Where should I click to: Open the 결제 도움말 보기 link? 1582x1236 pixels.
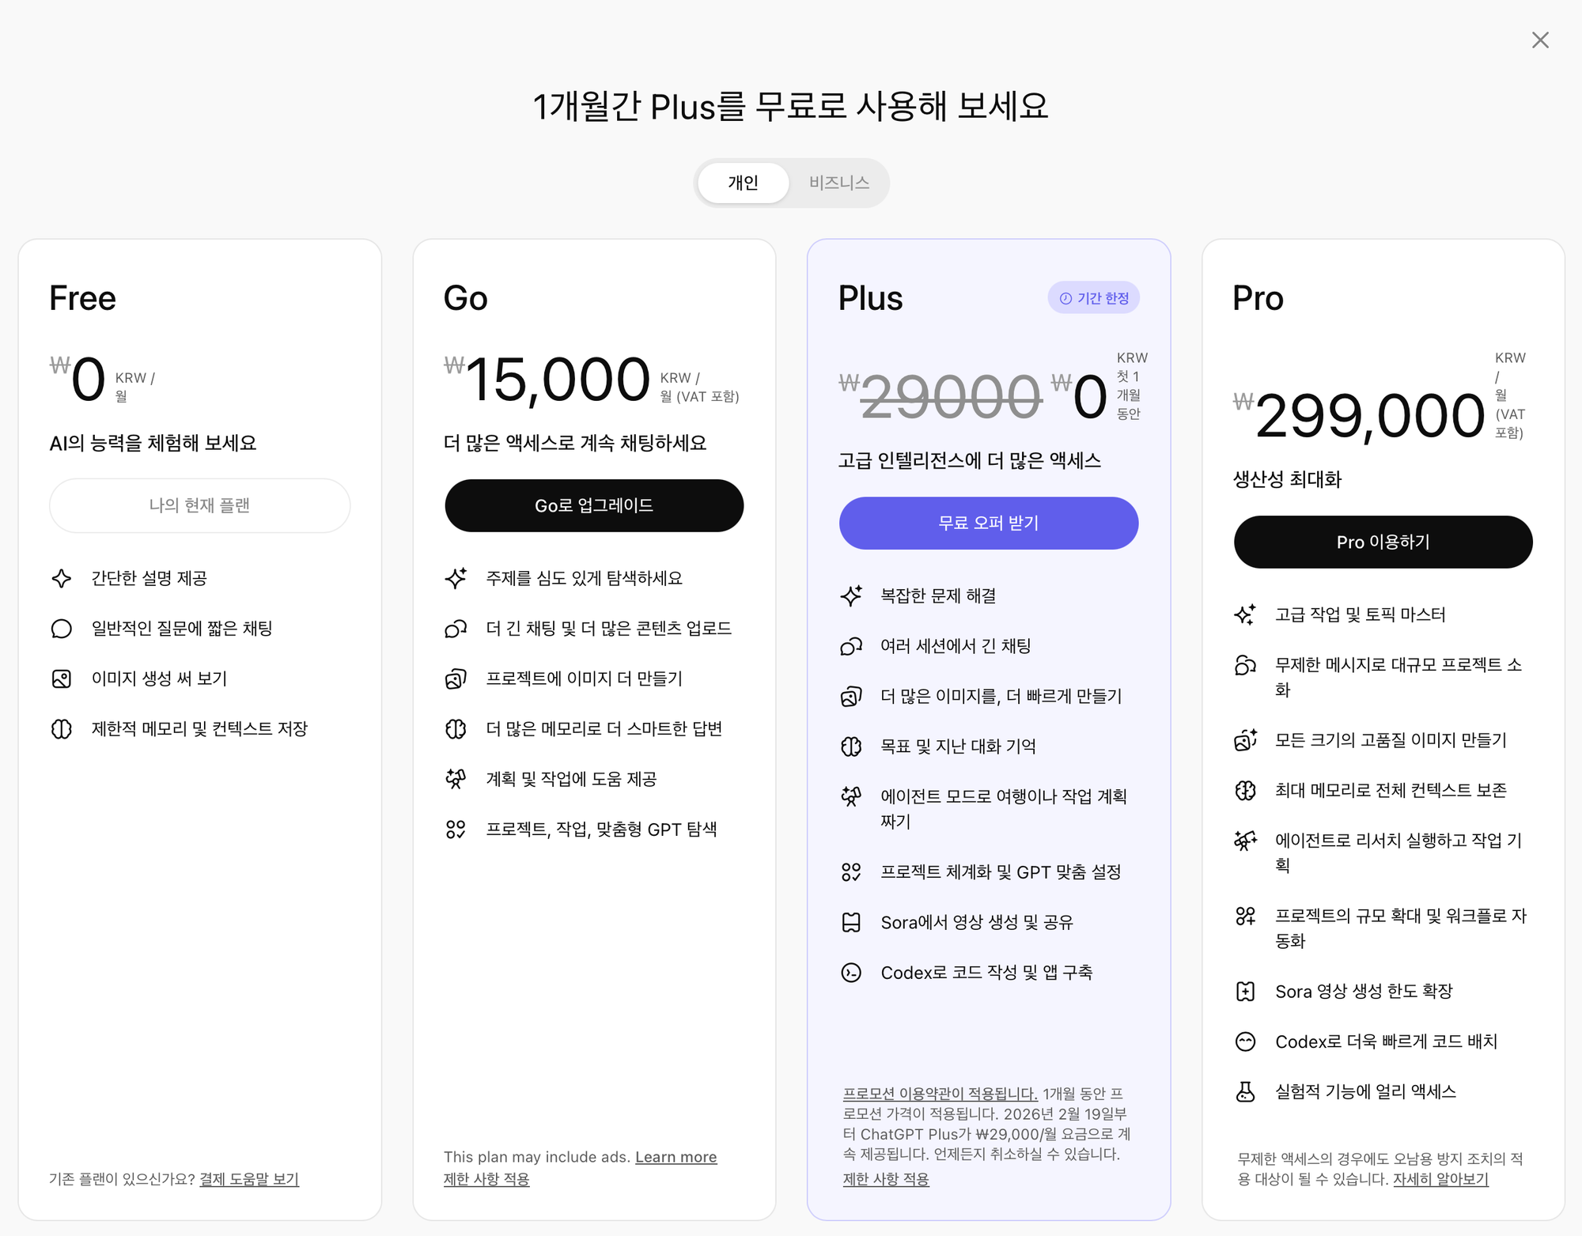[249, 1179]
